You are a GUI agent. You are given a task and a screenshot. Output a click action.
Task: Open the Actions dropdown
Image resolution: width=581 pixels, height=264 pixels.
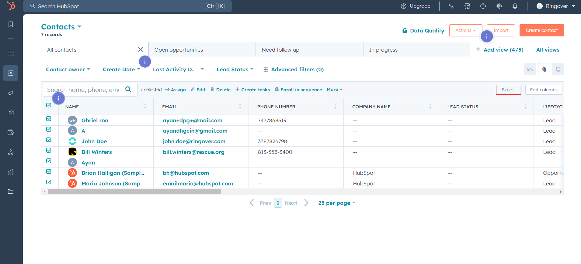(466, 30)
